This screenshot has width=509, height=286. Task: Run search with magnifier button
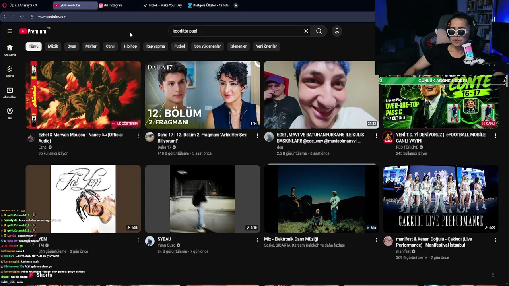tap(319, 31)
